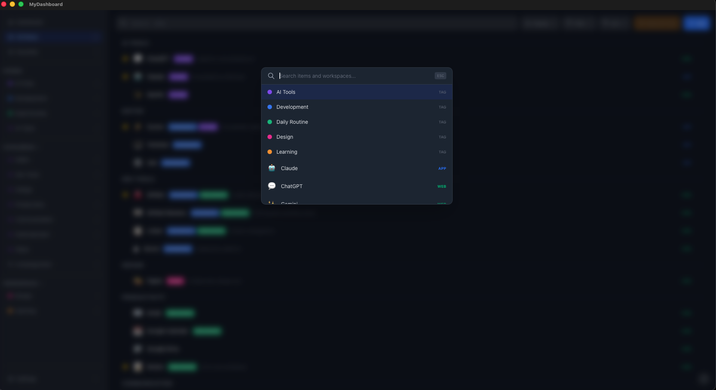The image size is (716, 390).
Task: Click the orange button in the top toolbar
Action: (x=657, y=23)
